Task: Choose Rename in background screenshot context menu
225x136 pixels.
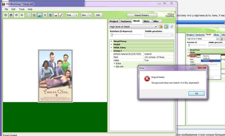Action: pyautogui.click(x=206, y=56)
